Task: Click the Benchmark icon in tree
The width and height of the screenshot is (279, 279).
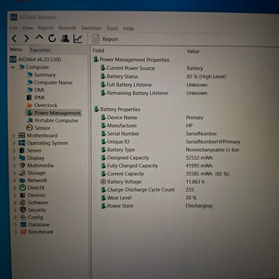Action: pos(23,232)
